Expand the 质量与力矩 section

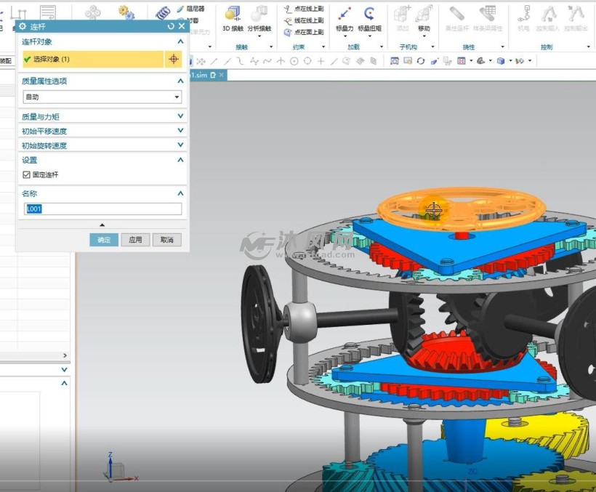click(x=102, y=116)
